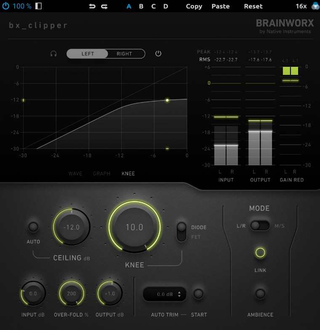Viewport: 320px width, 330px height.
Task: Toggle the AUTO ceiling button
Action: [33, 227]
